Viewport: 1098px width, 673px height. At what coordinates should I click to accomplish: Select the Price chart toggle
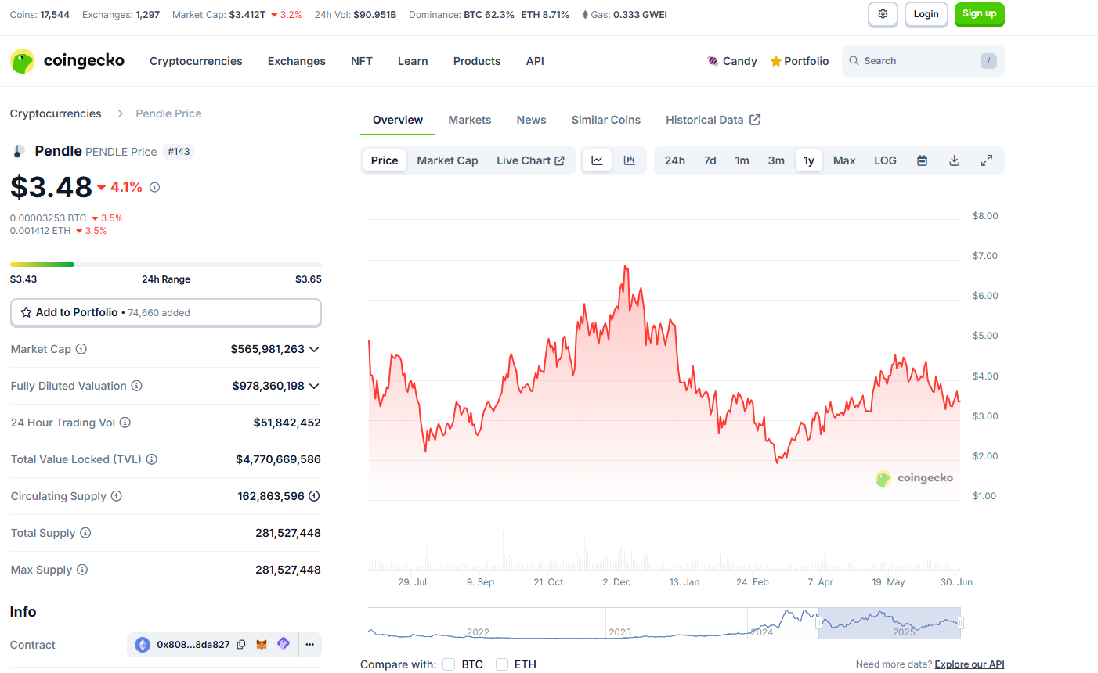pos(385,160)
